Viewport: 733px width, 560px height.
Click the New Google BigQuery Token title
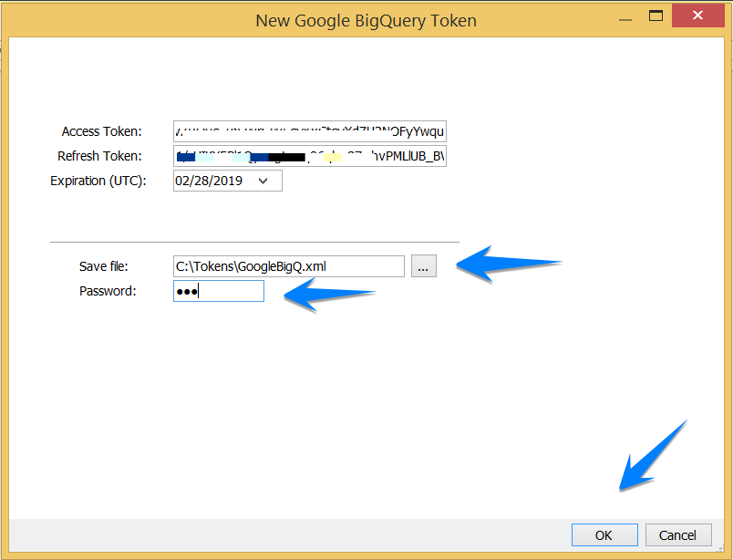(x=366, y=21)
